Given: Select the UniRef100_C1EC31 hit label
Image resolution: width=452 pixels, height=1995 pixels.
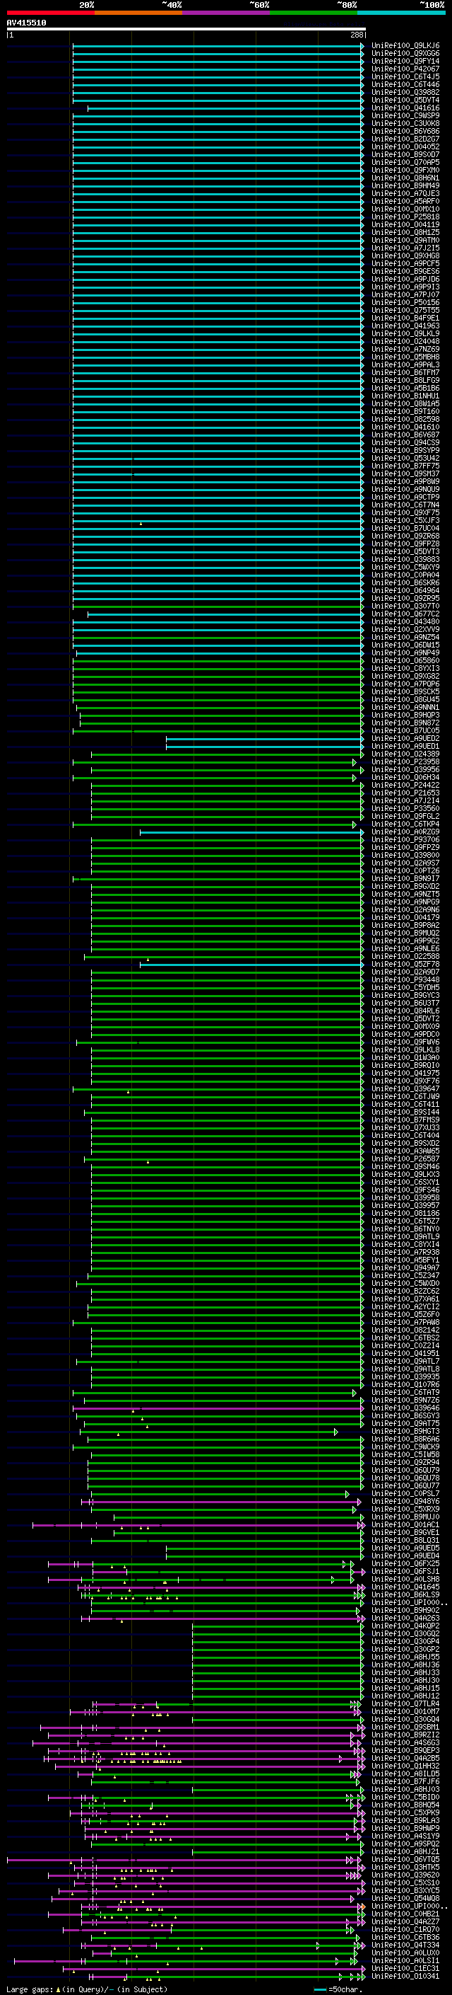Looking at the screenshot, I should point(405,1968).
